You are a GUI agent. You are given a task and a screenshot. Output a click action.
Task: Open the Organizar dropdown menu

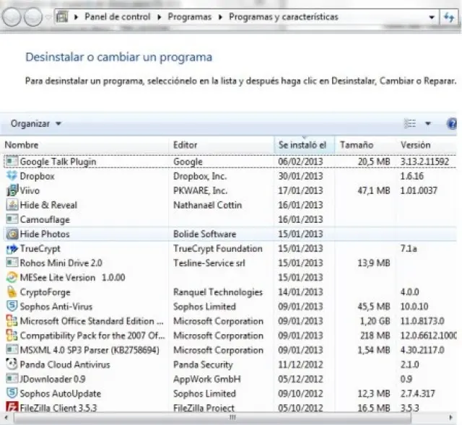pyautogui.click(x=36, y=124)
